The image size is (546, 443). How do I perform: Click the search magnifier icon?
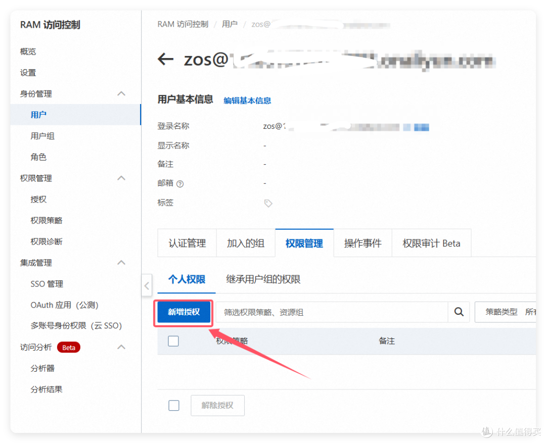click(458, 312)
